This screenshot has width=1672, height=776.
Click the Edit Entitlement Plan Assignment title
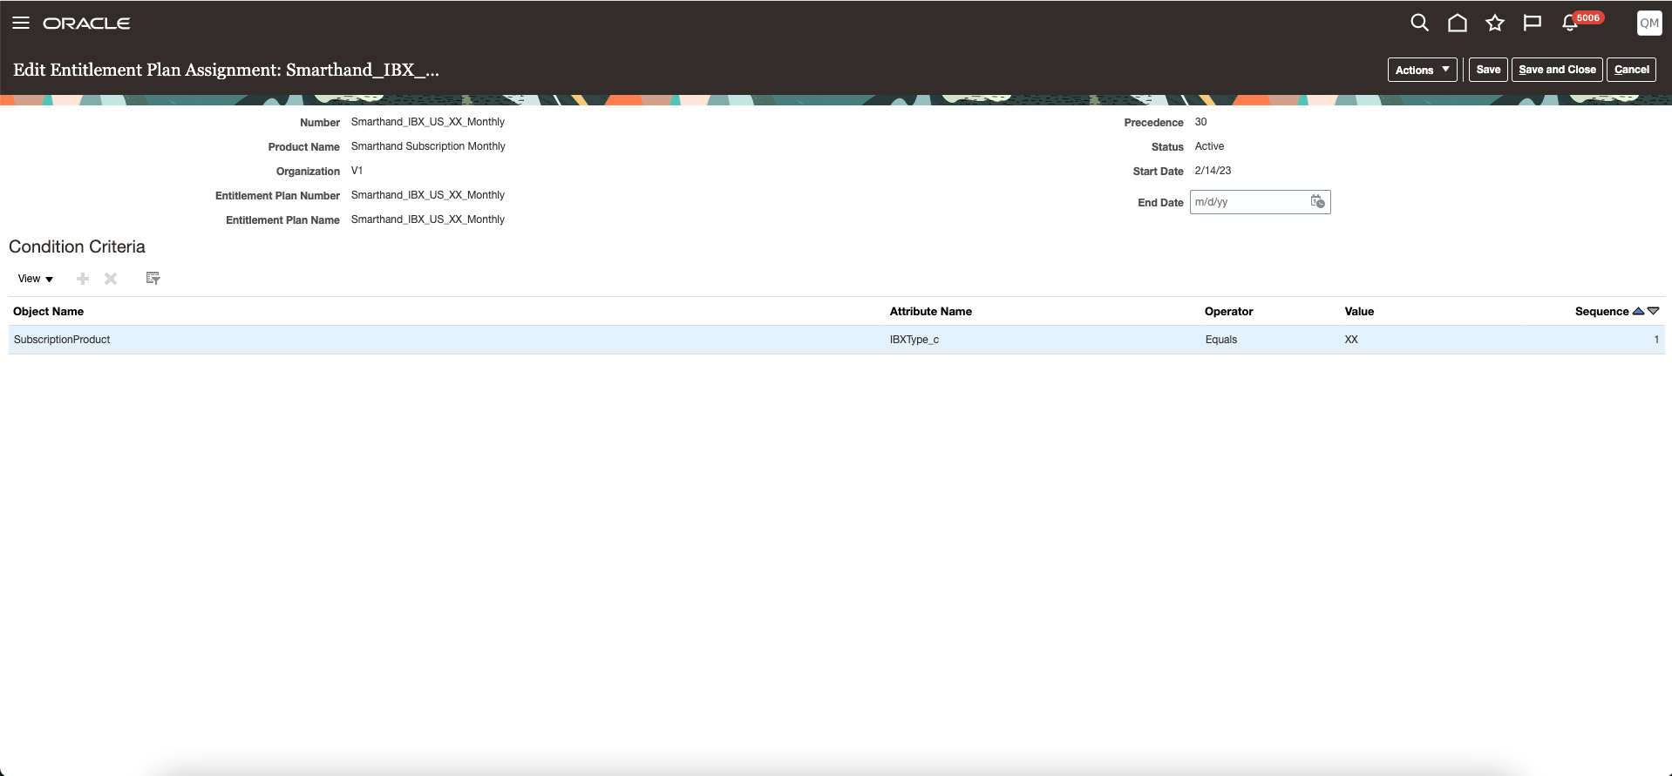click(x=226, y=70)
